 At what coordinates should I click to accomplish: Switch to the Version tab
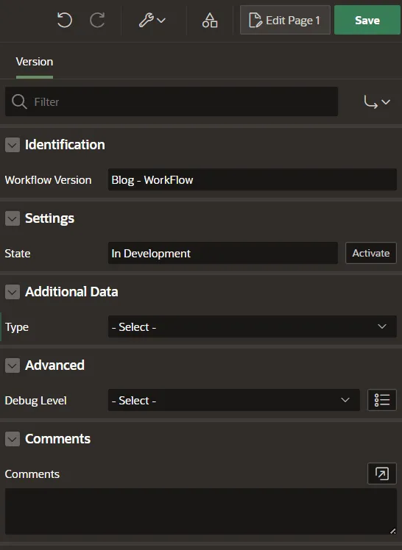[35, 62]
